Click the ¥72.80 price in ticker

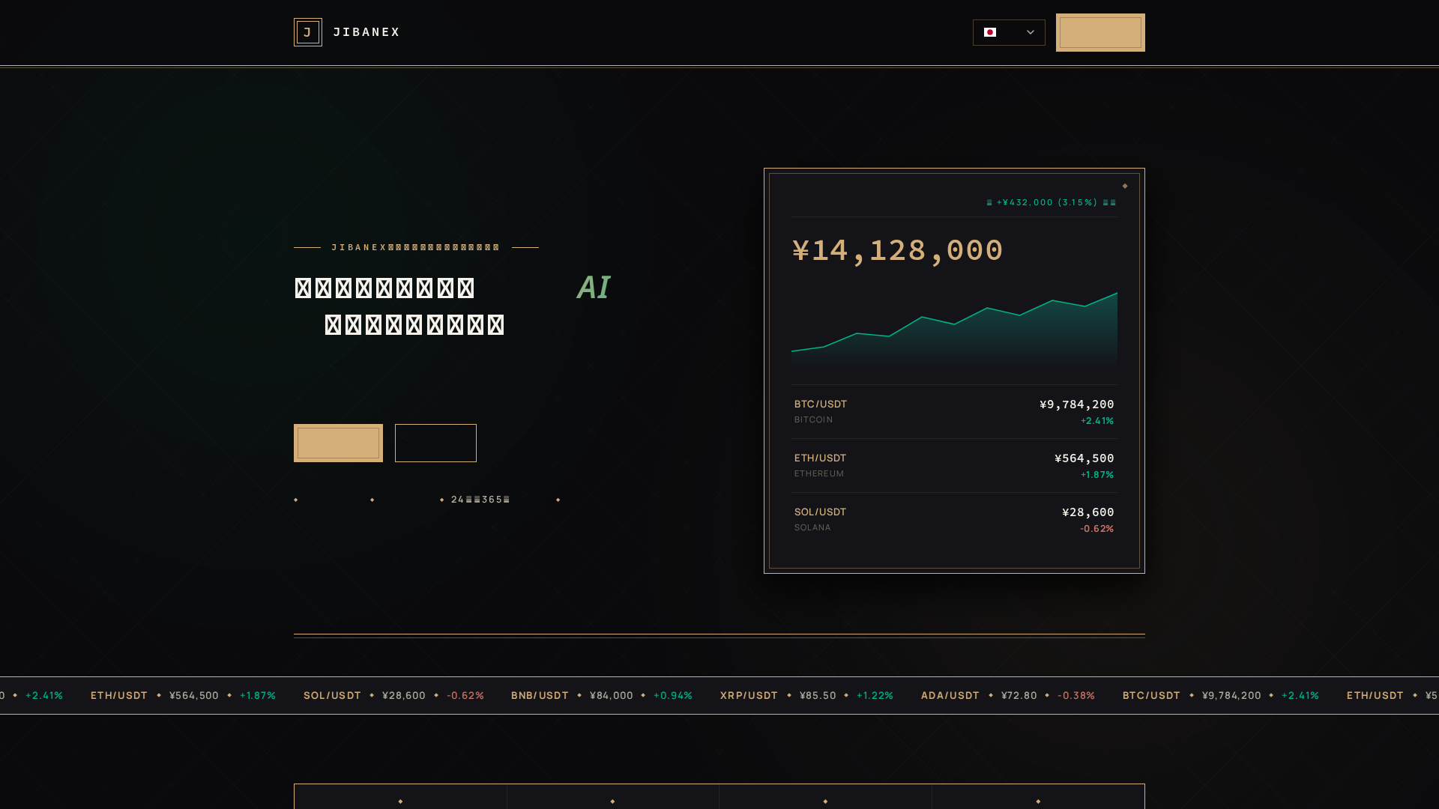coord(1019,695)
